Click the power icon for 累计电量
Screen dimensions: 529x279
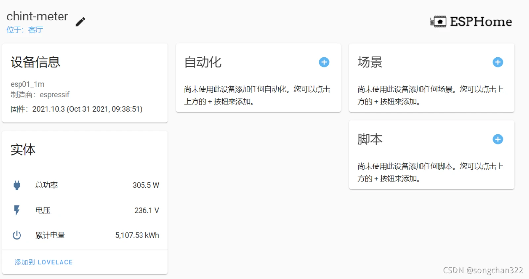(x=17, y=235)
